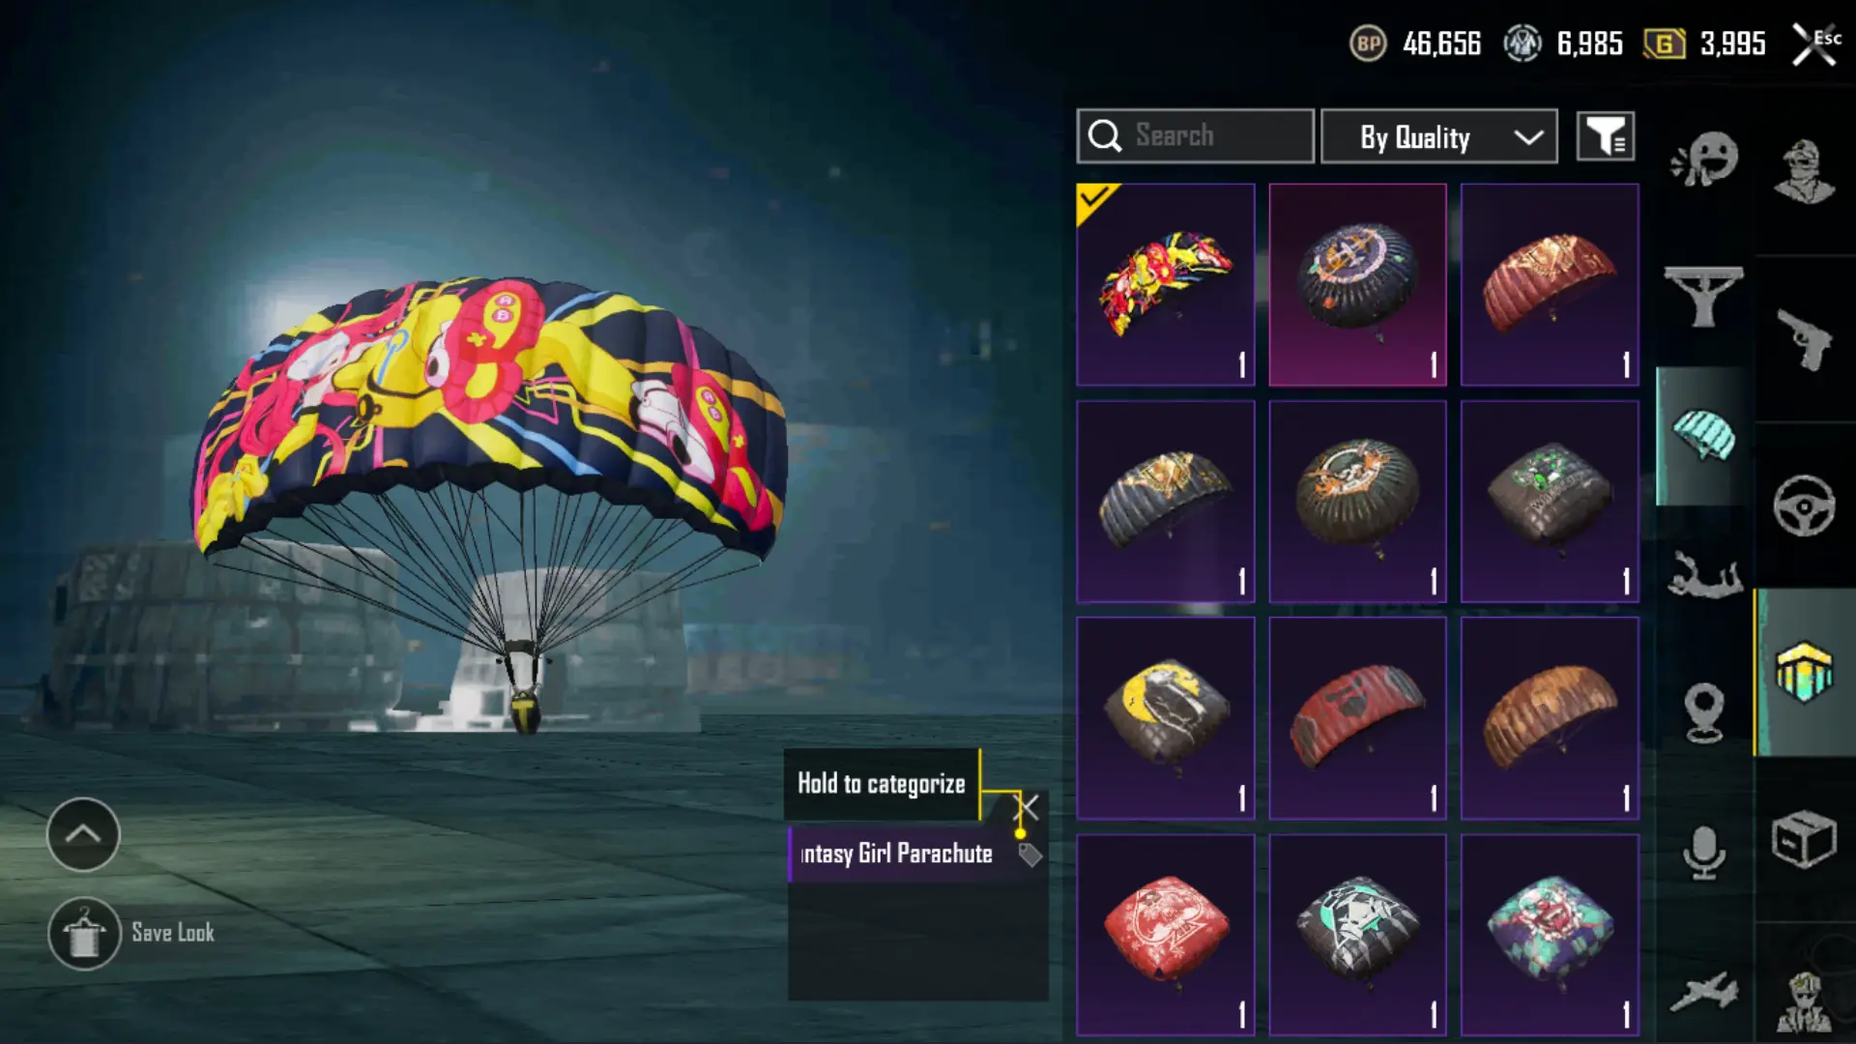Open the pistol weapon skins category

(1804, 339)
